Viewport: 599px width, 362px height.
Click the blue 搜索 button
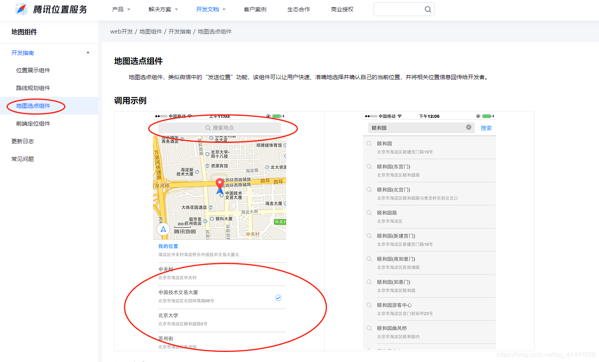point(486,128)
